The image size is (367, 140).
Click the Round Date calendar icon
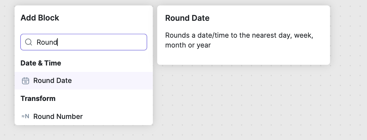click(x=26, y=81)
